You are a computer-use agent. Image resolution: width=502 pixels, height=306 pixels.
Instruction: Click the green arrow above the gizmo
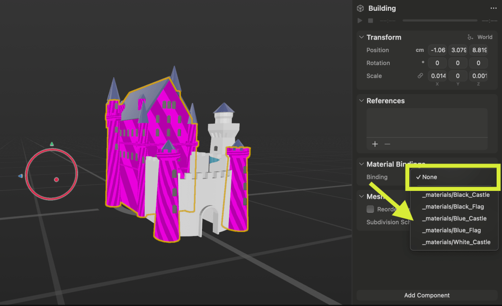coord(52,144)
